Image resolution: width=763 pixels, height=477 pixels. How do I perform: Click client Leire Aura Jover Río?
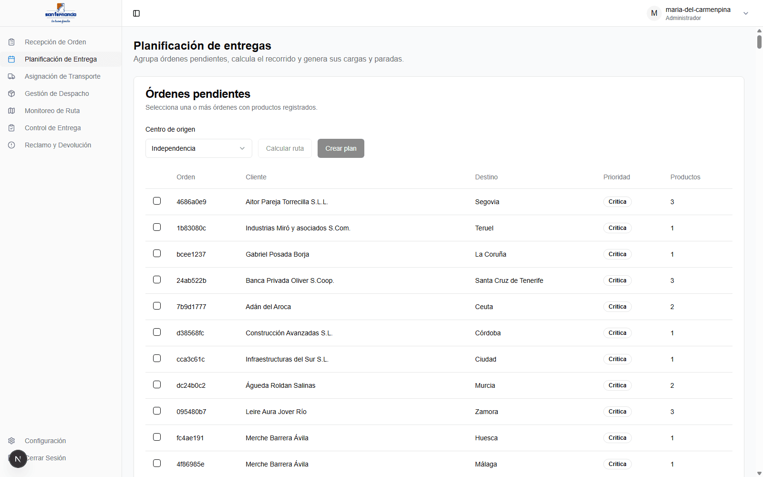coord(276,412)
